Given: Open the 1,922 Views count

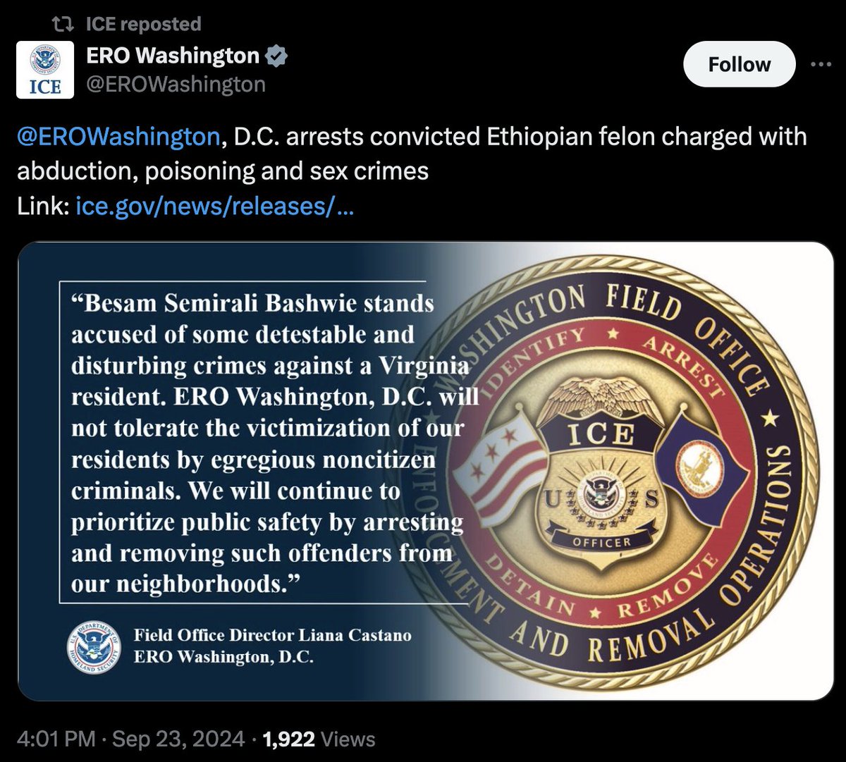Looking at the screenshot, I should coord(319,739).
